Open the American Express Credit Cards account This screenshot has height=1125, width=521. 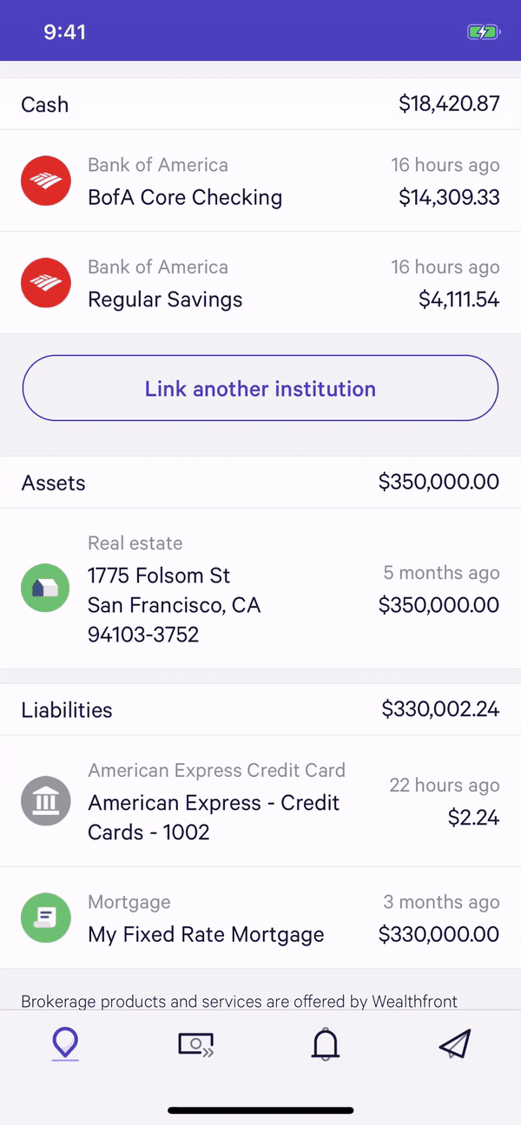pos(260,801)
